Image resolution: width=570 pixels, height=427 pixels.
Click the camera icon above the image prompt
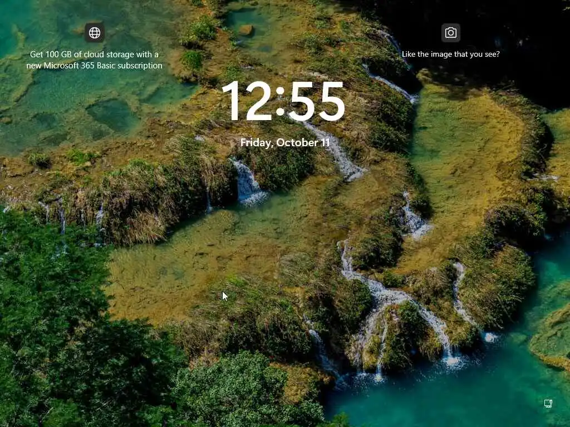(451, 33)
